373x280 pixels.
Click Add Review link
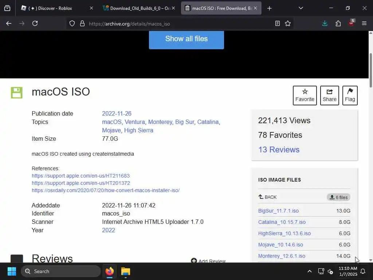tap(208, 261)
